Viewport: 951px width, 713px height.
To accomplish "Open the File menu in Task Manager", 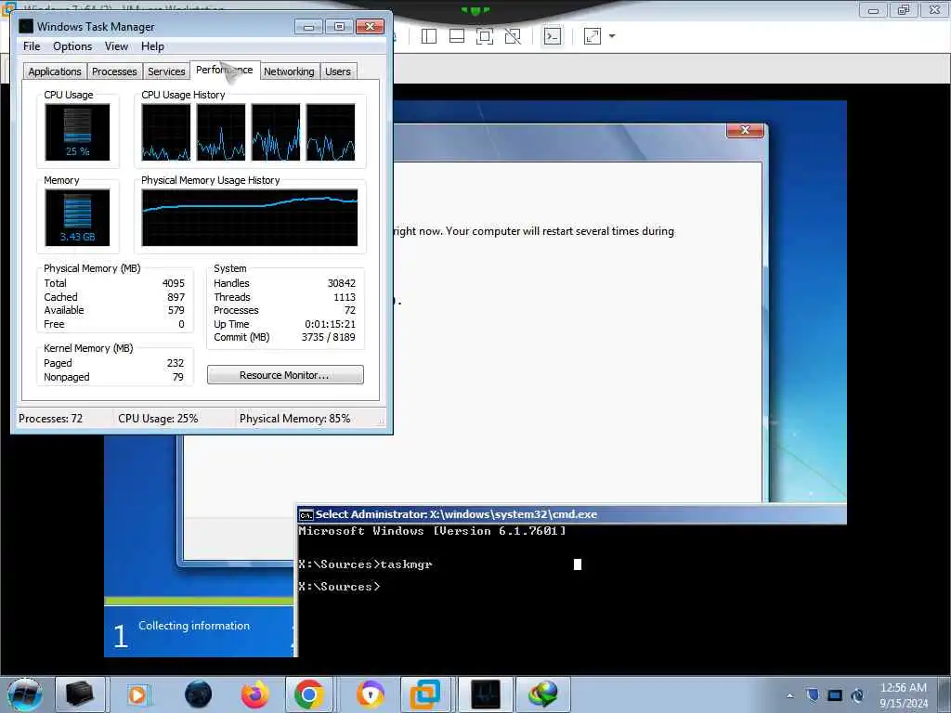I will [x=32, y=46].
